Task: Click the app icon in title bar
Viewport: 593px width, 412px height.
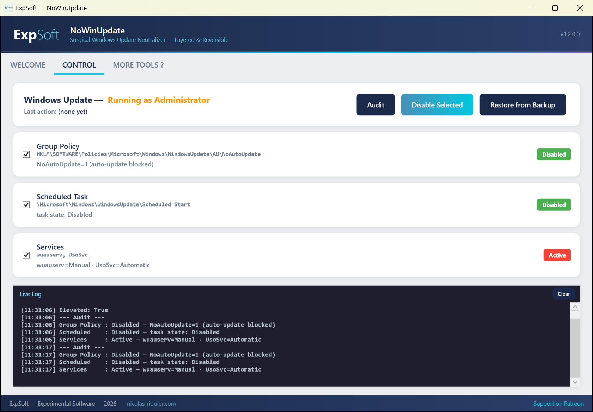Action: pyautogui.click(x=8, y=8)
